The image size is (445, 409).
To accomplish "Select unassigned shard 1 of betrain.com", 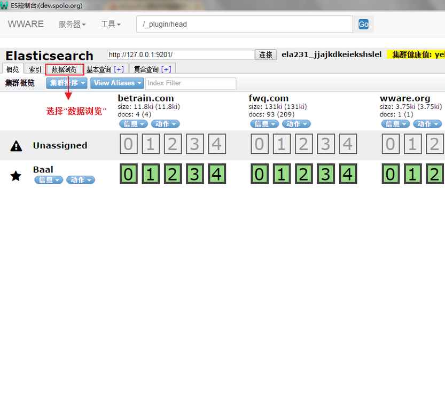I will [x=151, y=144].
